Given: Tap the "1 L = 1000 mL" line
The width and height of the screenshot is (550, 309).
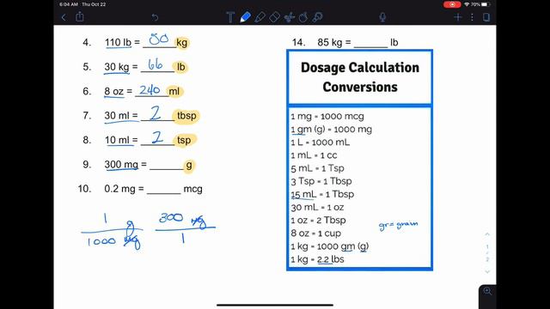Looking at the screenshot, I should tap(320, 142).
